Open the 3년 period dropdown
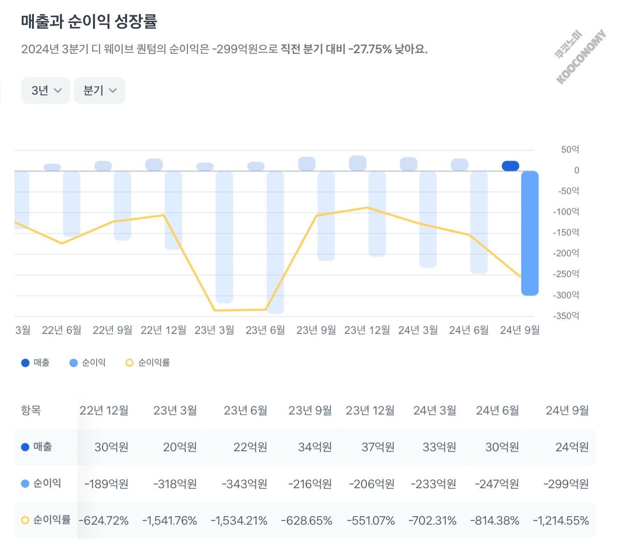 (46, 91)
